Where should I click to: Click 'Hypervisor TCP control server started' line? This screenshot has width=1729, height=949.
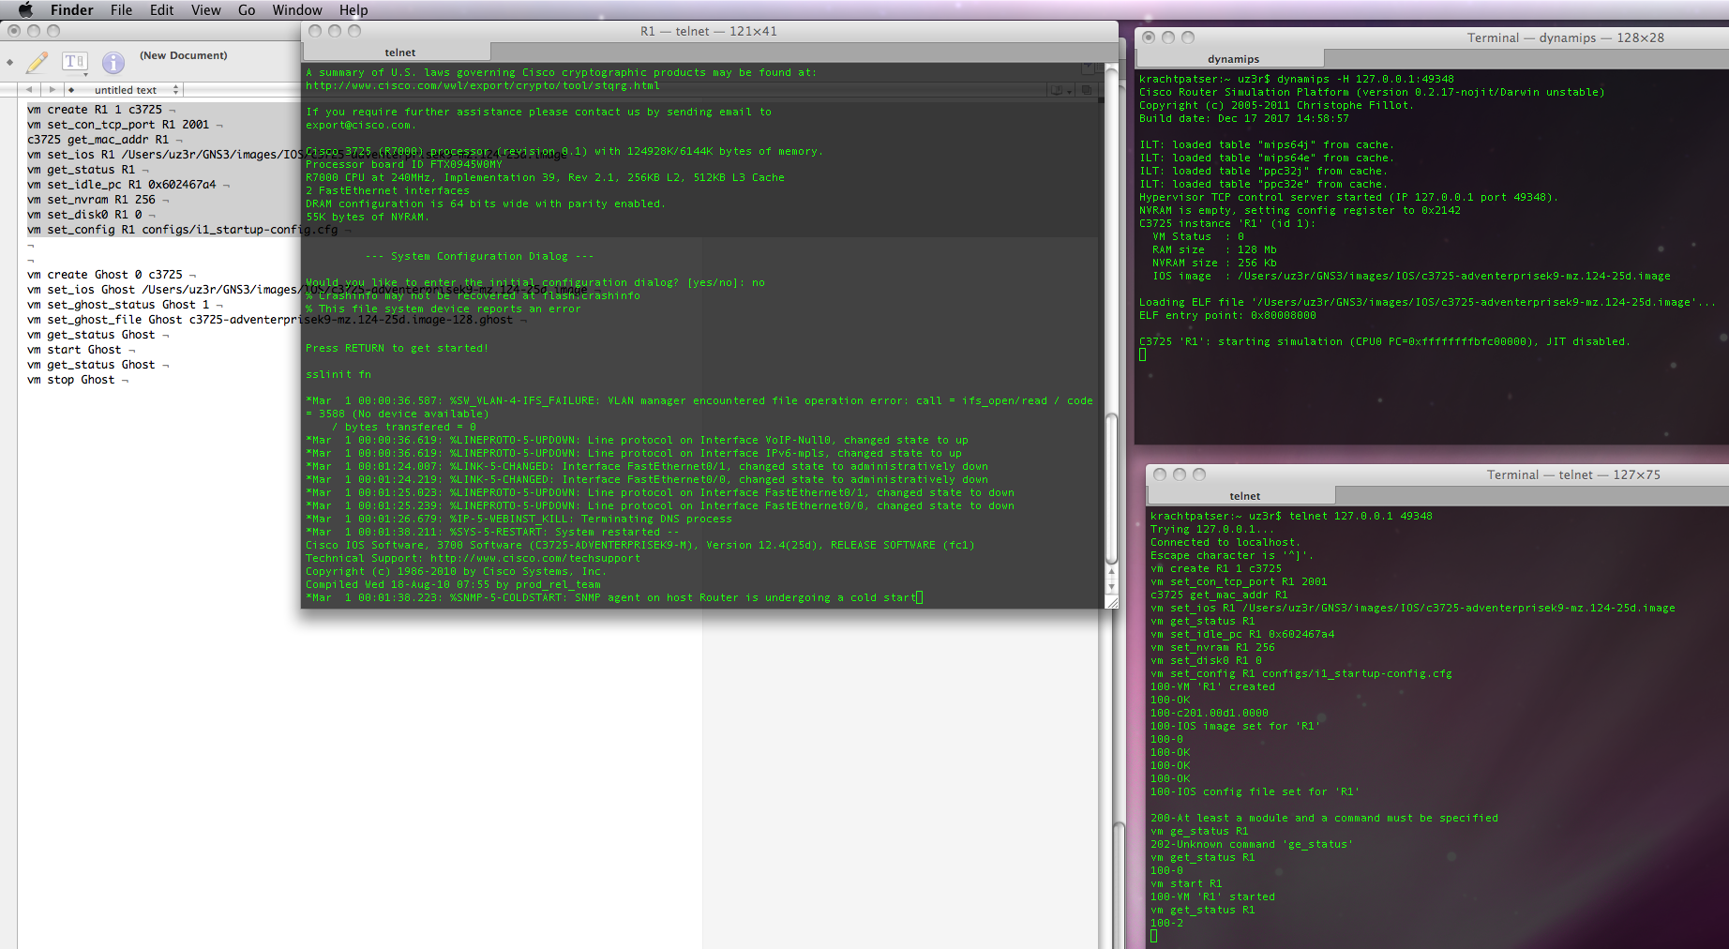click(x=1348, y=197)
